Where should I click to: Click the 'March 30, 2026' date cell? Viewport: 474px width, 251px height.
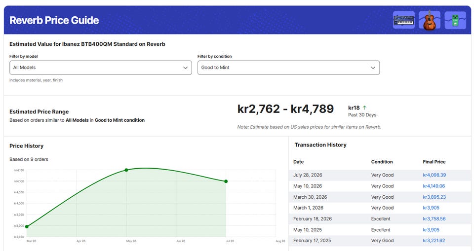pos(310,197)
